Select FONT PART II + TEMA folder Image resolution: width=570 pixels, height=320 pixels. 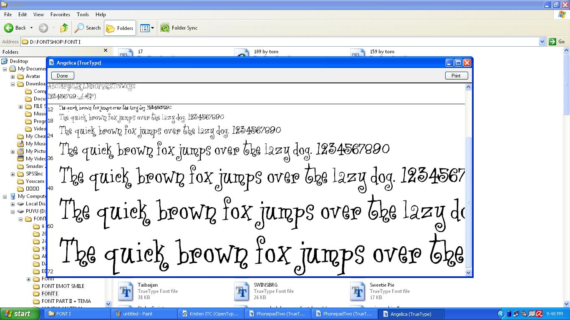pos(66,301)
